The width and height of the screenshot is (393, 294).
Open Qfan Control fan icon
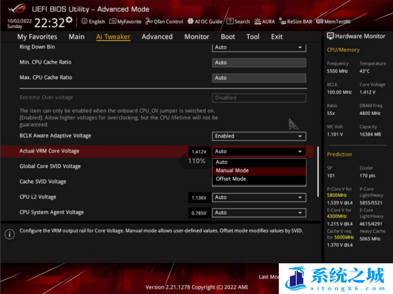pyautogui.click(x=149, y=22)
